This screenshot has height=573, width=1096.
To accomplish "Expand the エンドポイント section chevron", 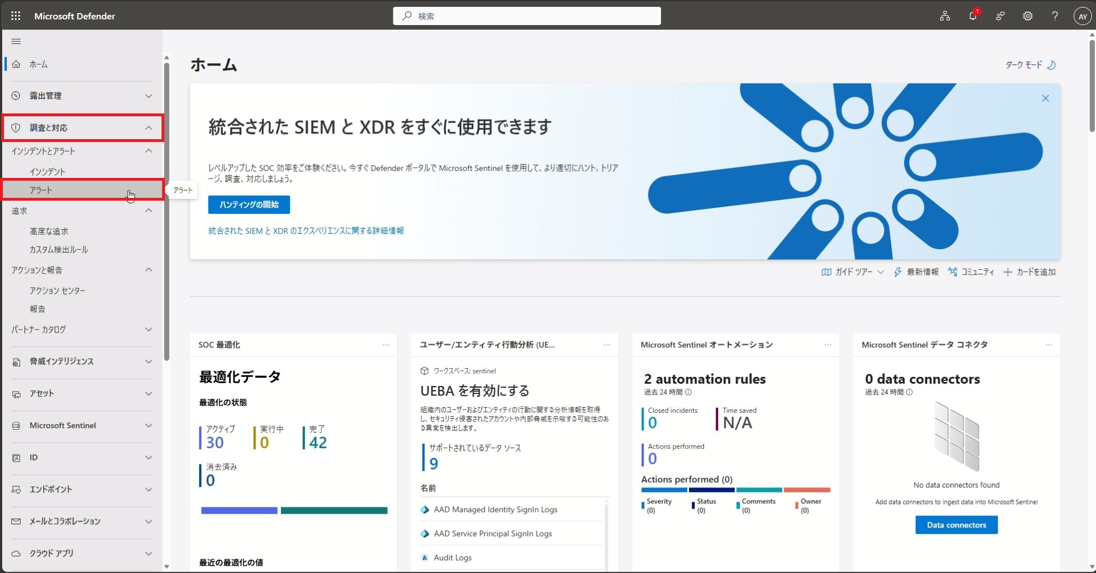I will pyautogui.click(x=148, y=489).
